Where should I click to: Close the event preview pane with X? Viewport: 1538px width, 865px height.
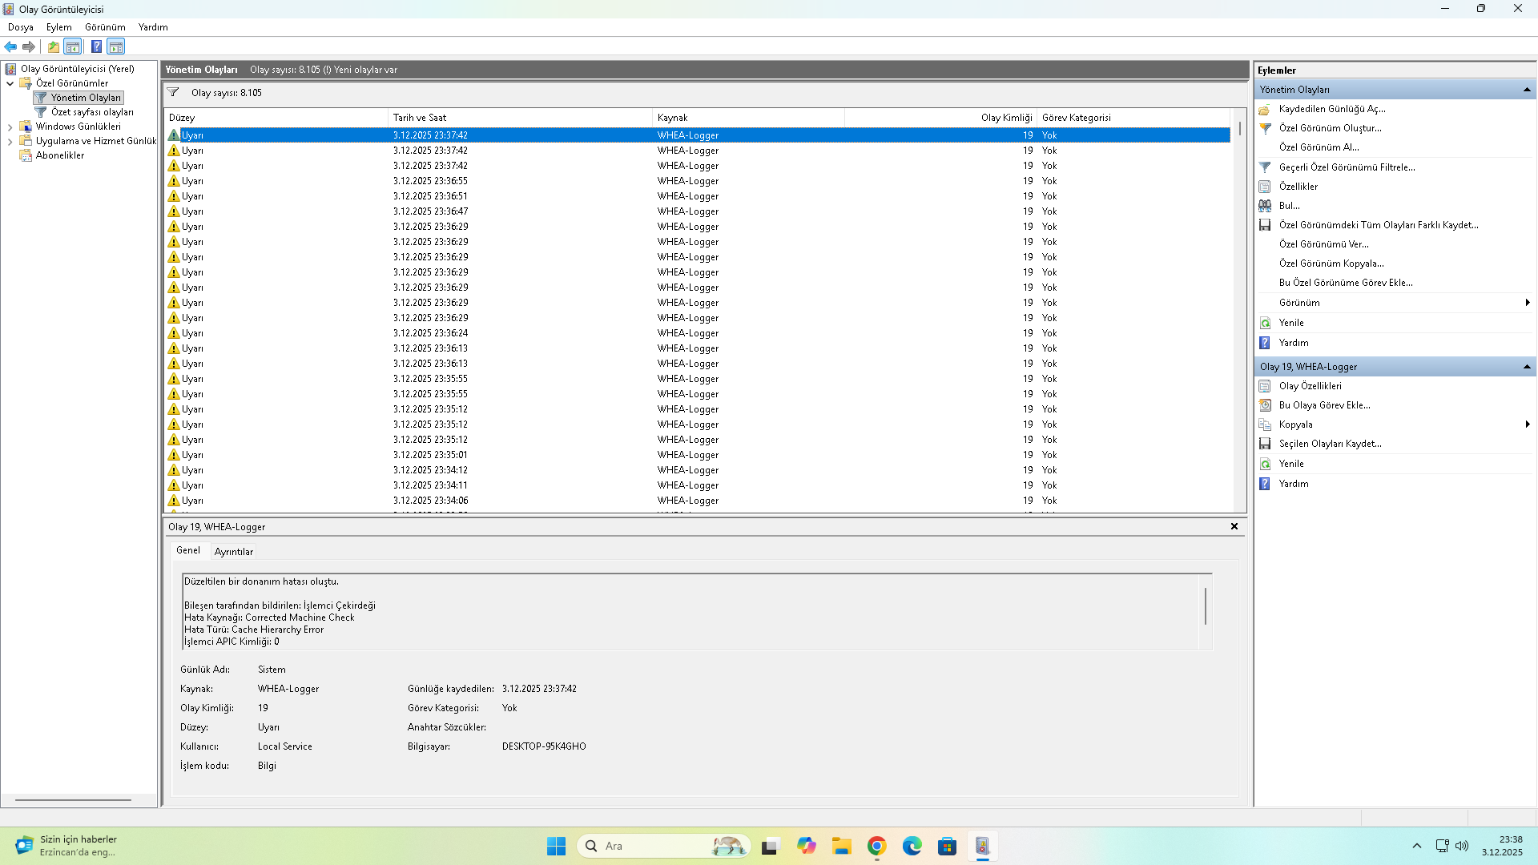1234,526
